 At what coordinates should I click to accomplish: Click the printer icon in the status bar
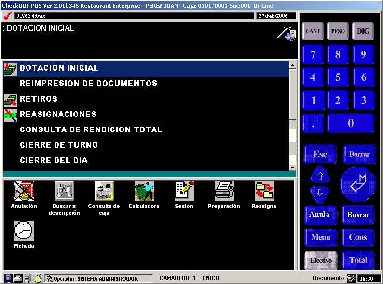17,278
